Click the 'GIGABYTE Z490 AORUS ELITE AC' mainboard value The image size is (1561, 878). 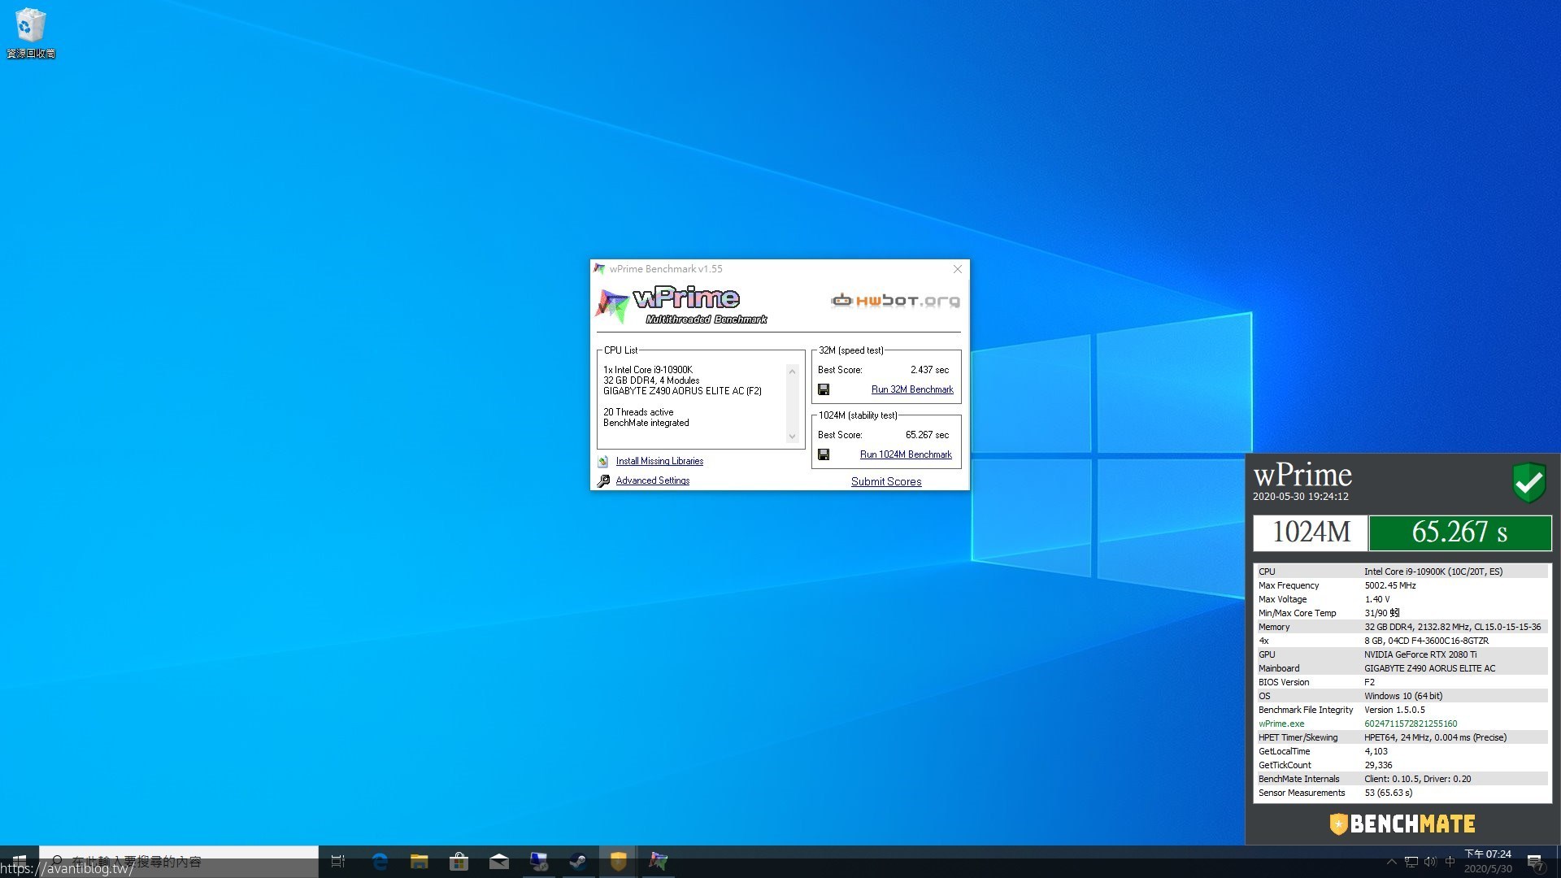pyautogui.click(x=1429, y=669)
